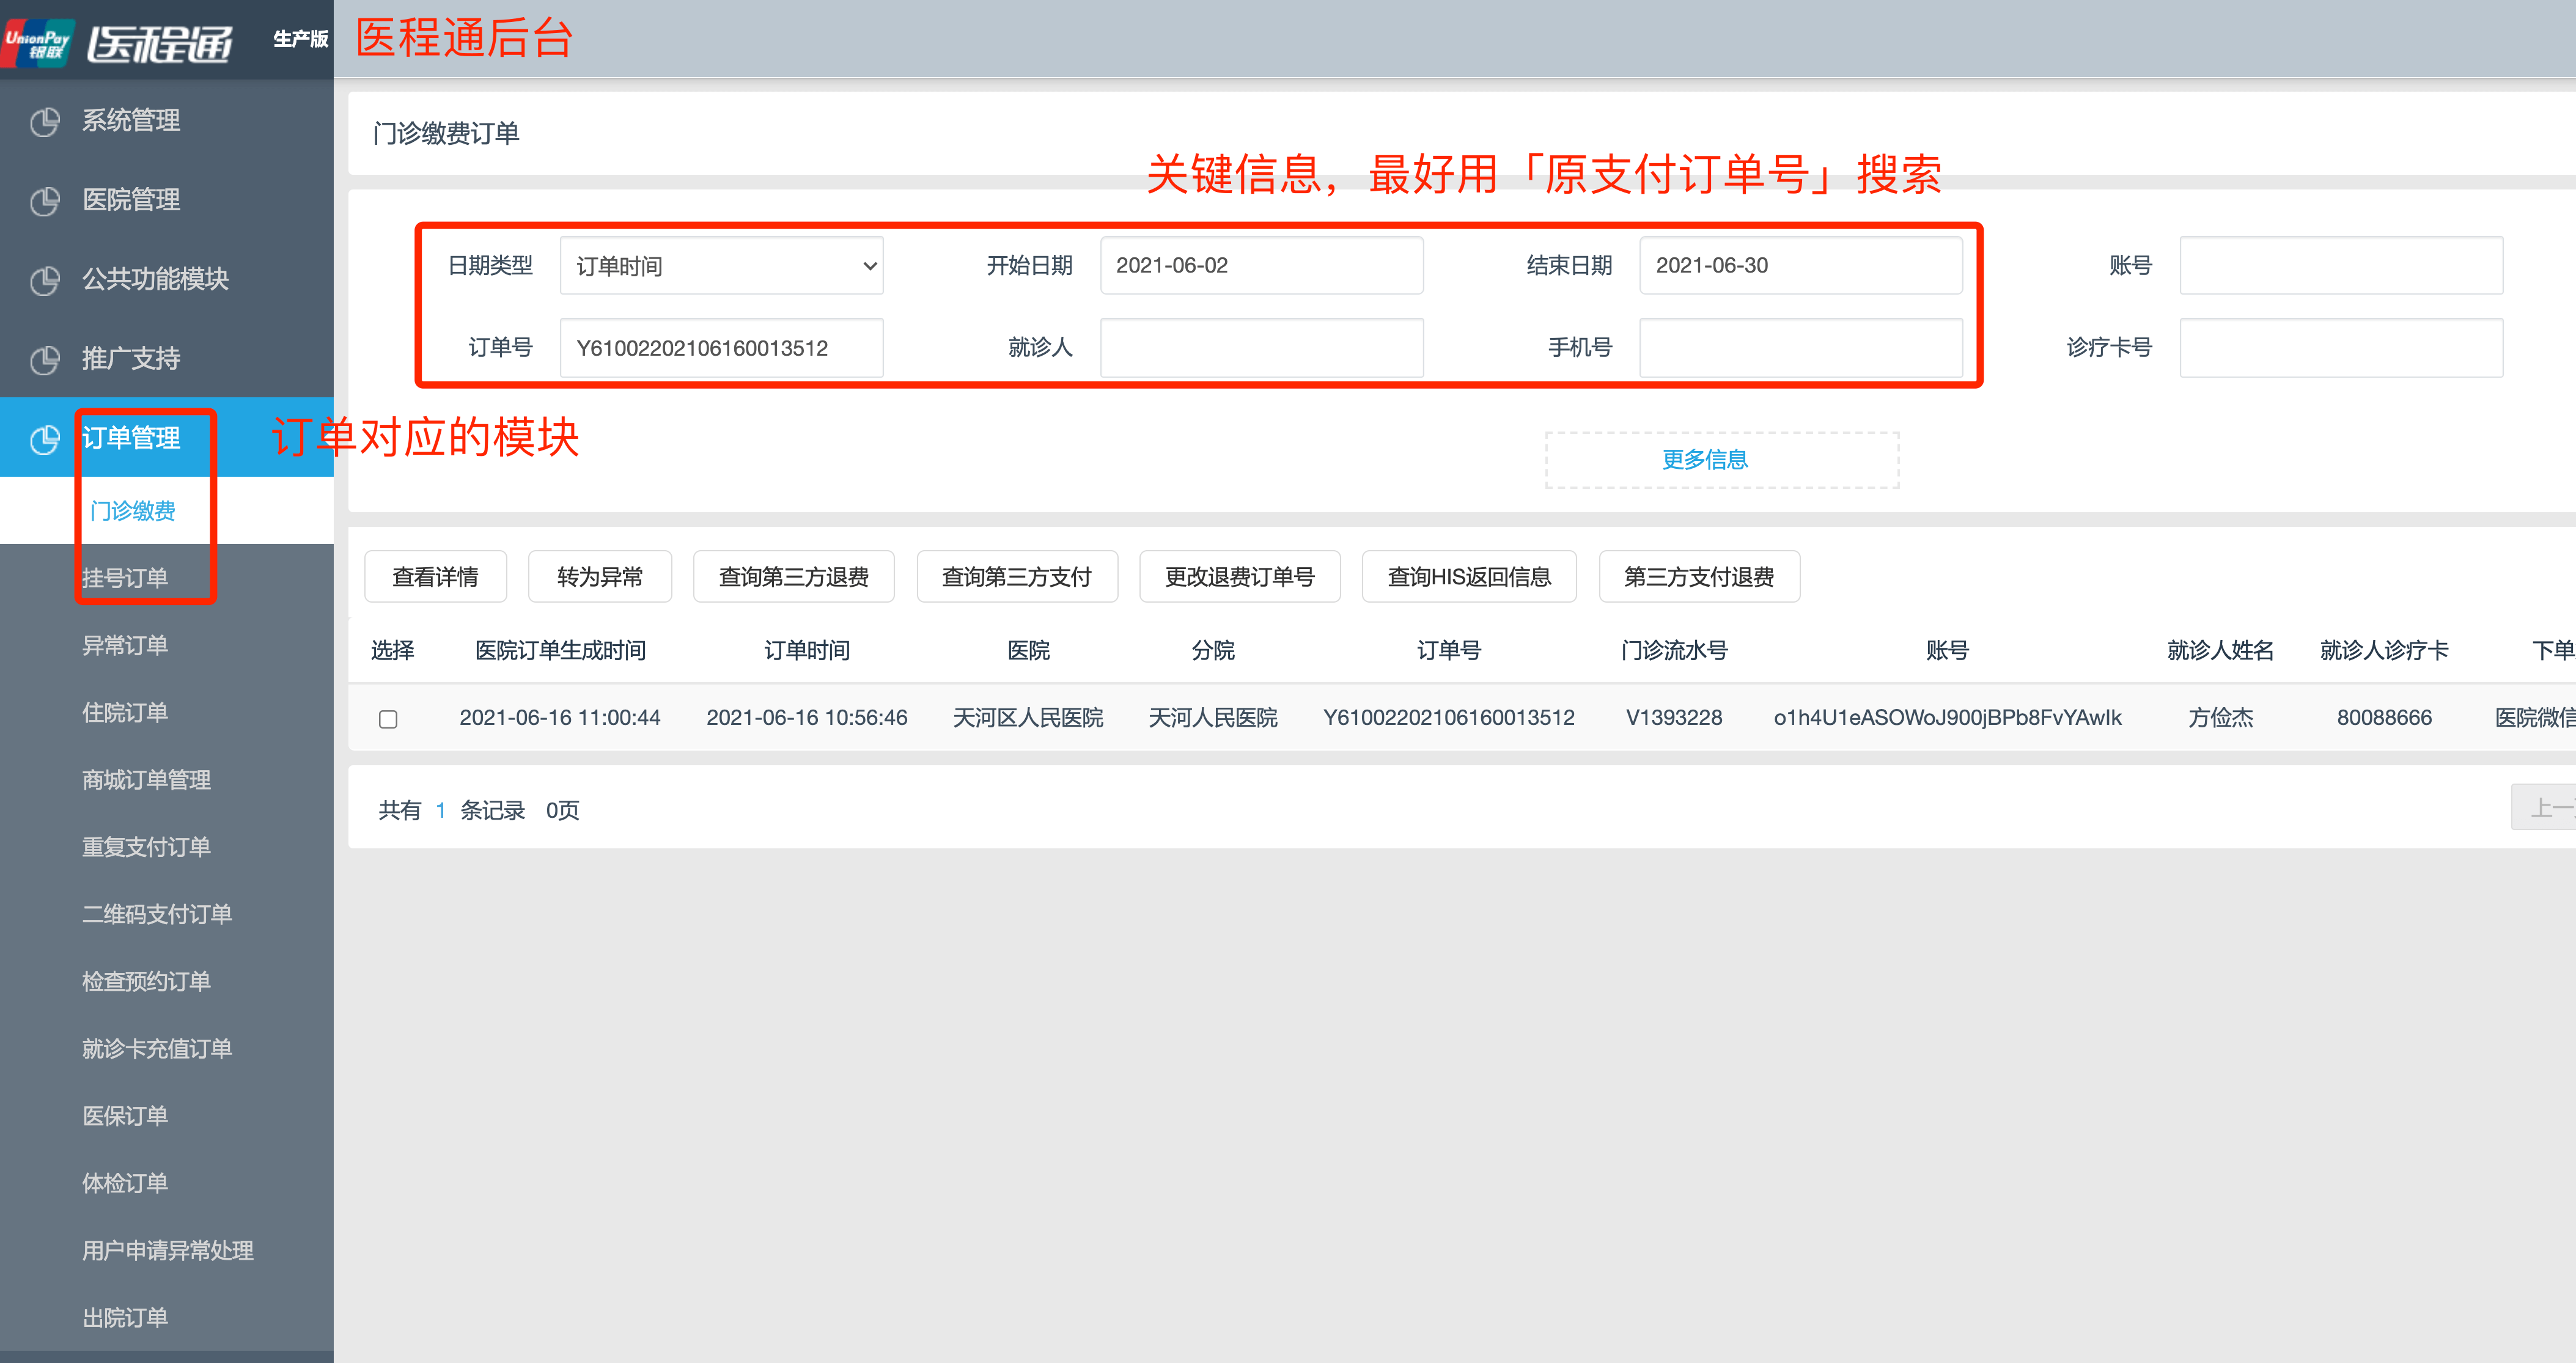The width and height of the screenshot is (2576, 1363).
Task: Collapse the 订单管理 sidebar menu
Action: click(131, 438)
